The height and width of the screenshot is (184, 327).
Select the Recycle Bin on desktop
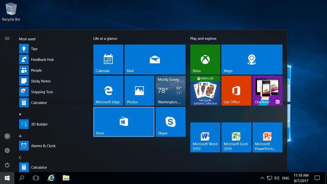point(11,12)
